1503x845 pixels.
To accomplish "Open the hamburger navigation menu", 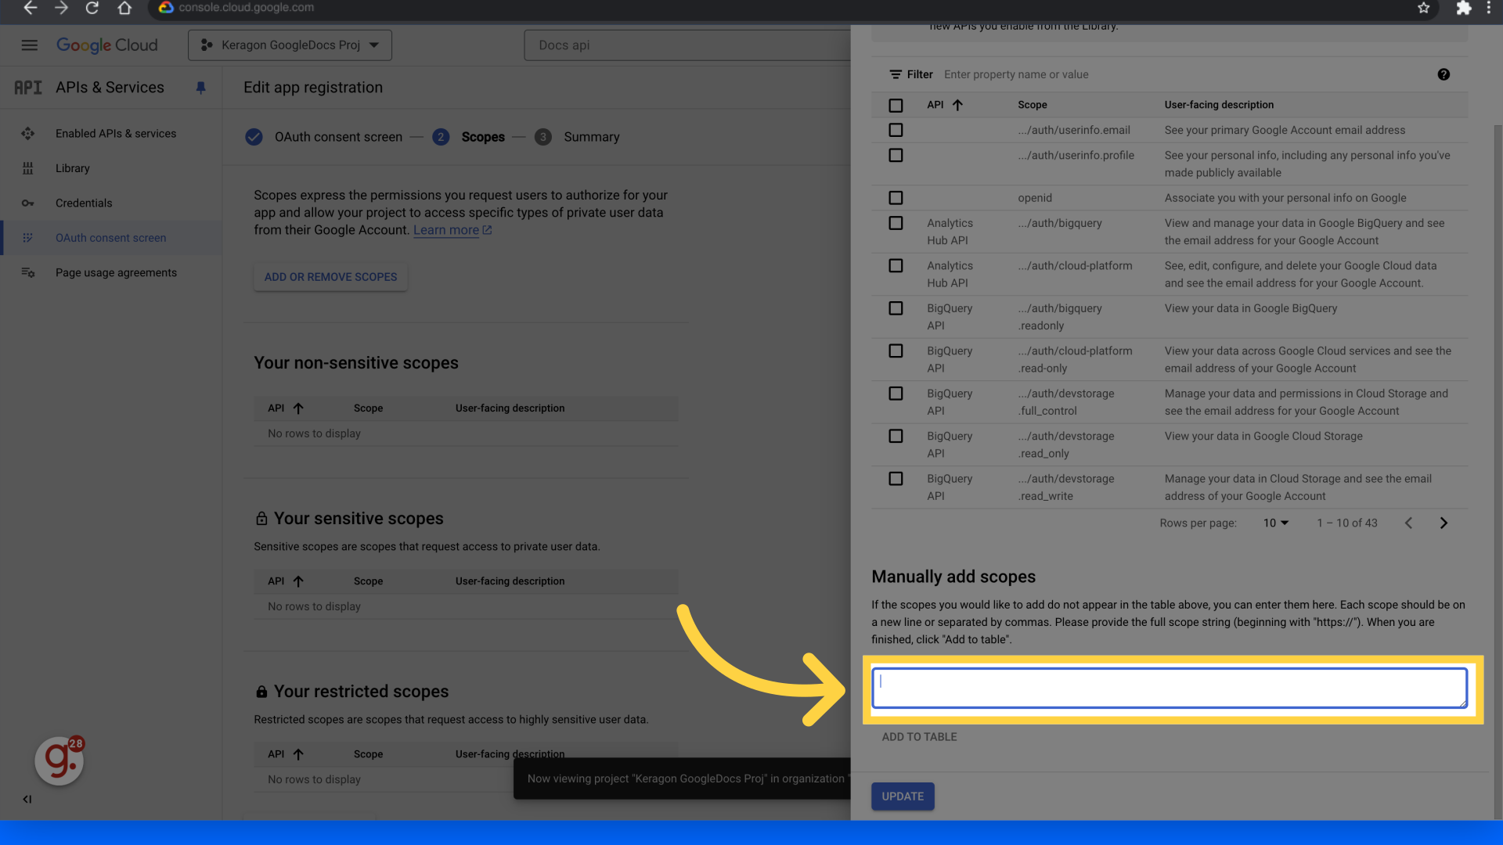I will [29, 45].
